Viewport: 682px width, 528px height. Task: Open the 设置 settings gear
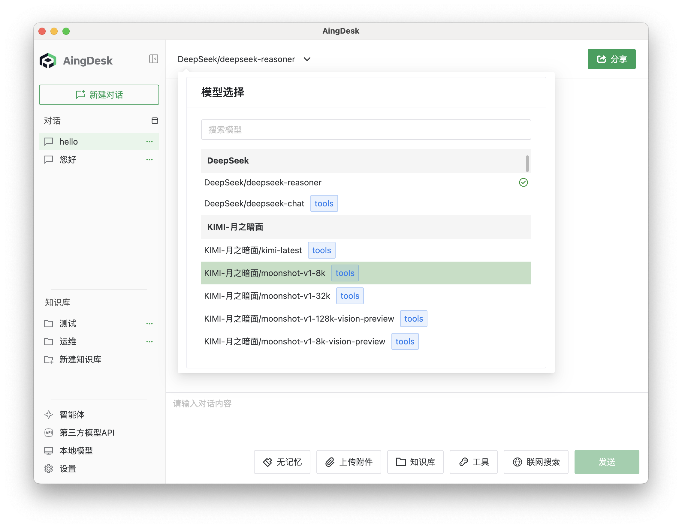coord(49,468)
